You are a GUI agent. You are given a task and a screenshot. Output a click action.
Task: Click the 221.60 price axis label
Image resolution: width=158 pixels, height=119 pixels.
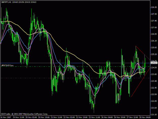tap(154, 108)
